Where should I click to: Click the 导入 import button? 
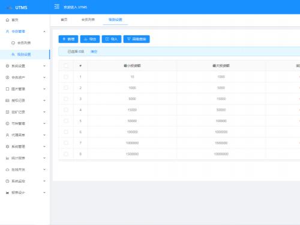[x=112, y=39]
